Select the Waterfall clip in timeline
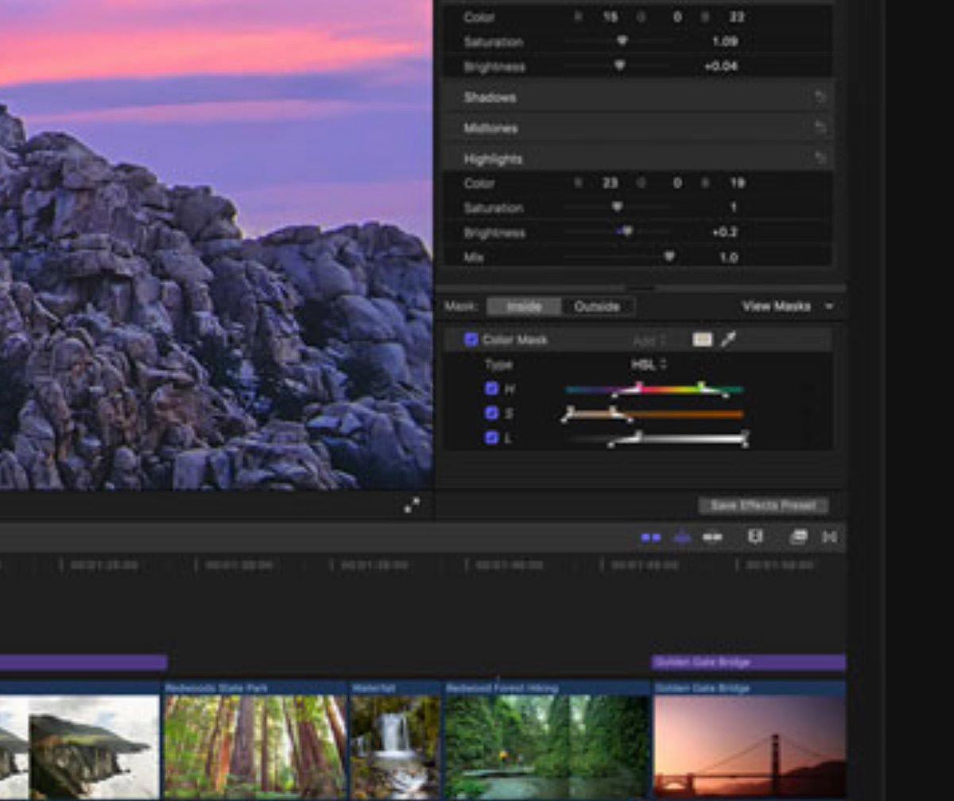The height and width of the screenshot is (801, 954). tap(395, 741)
